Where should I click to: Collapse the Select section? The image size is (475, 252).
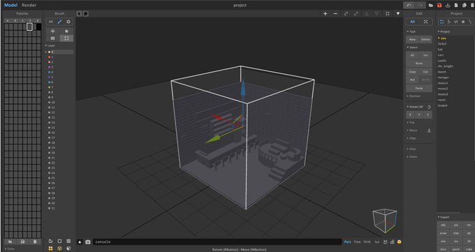click(412, 47)
